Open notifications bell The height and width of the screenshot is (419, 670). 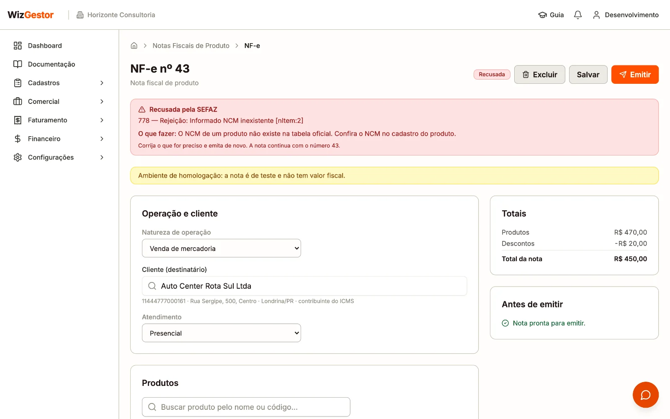tap(578, 15)
